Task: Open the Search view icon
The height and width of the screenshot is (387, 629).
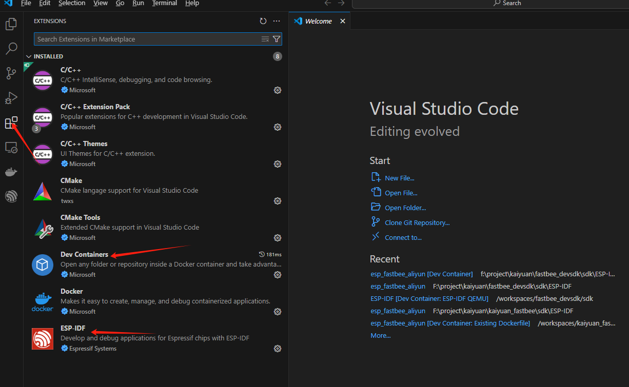Action: click(11, 49)
